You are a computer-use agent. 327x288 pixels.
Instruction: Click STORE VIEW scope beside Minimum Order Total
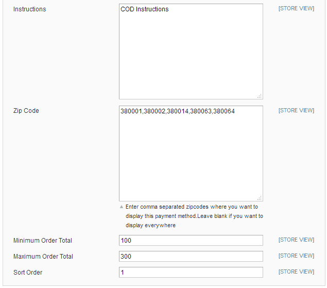tap(296, 240)
